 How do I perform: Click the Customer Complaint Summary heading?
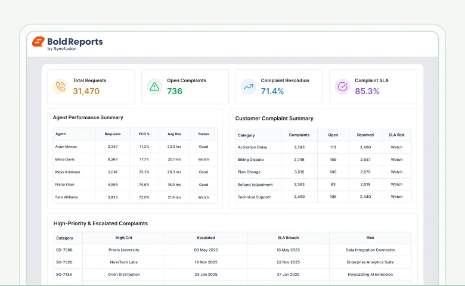point(274,118)
